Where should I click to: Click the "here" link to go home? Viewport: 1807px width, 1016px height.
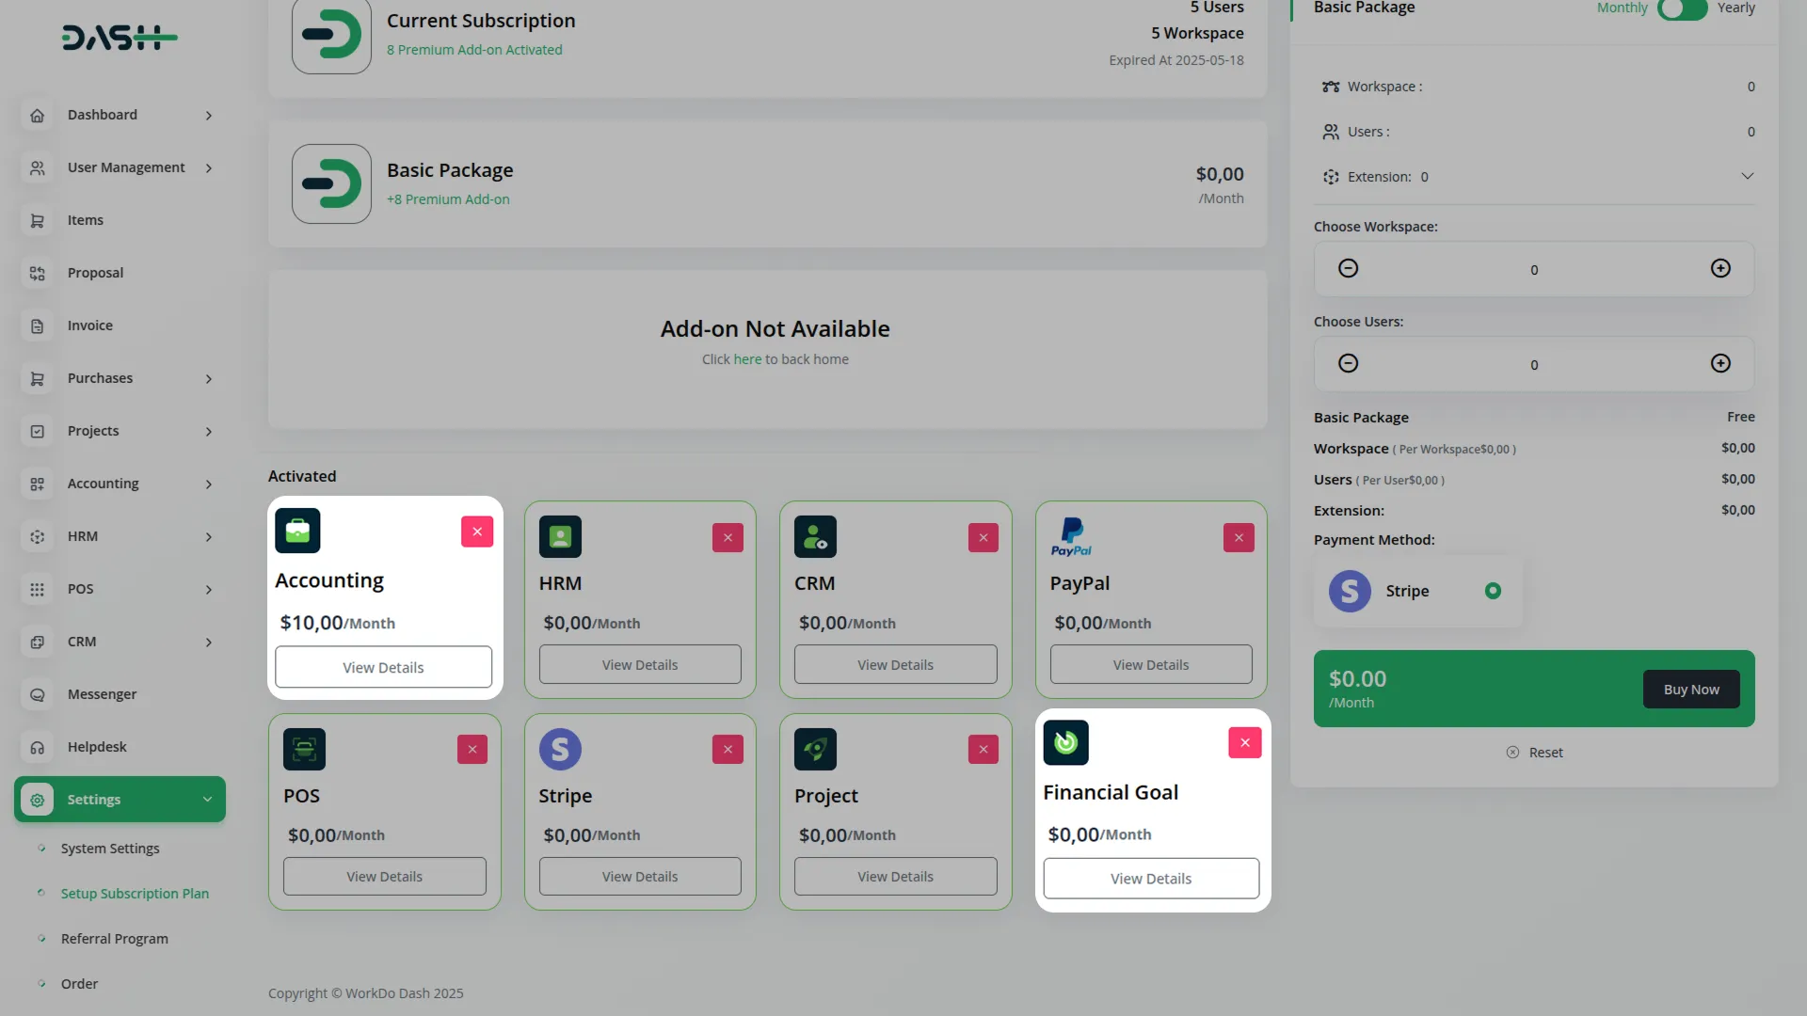coord(747,359)
